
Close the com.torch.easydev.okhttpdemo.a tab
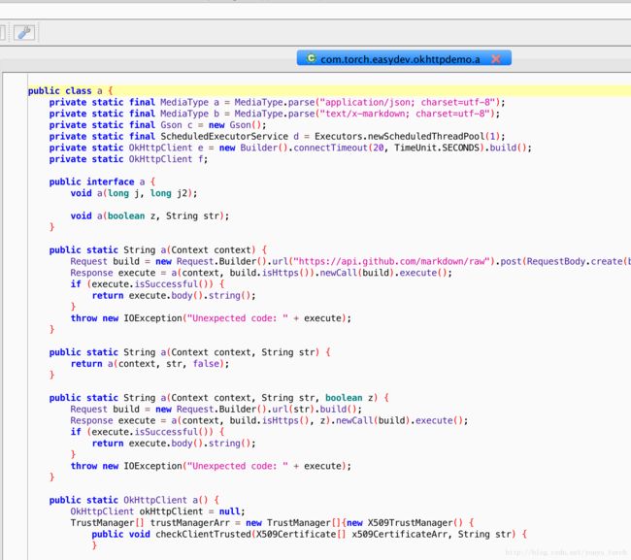(x=496, y=59)
